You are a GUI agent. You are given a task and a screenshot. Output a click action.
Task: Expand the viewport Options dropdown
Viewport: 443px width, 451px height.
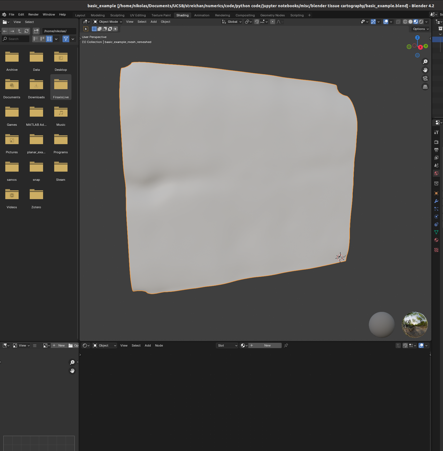(421, 29)
